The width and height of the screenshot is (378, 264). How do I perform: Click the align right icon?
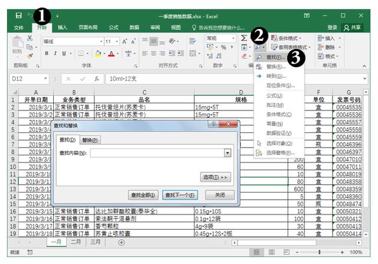click(x=162, y=53)
